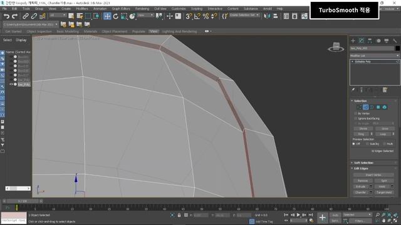Toggle the Percent Snap icon
The width and height of the screenshot is (401, 225).
tap(206, 16)
